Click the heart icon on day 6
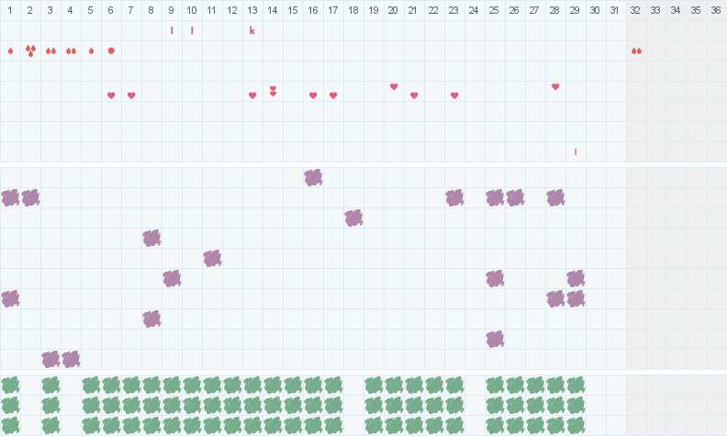 pos(111,95)
